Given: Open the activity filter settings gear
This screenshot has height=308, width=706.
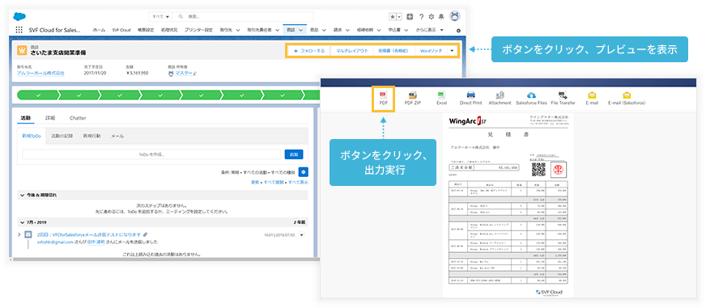Looking at the screenshot, I should point(304,171).
